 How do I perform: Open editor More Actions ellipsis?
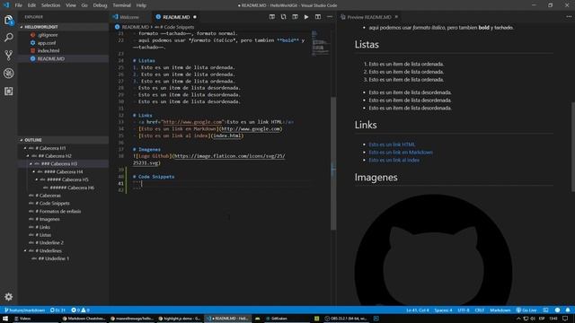(x=330, y=17)
